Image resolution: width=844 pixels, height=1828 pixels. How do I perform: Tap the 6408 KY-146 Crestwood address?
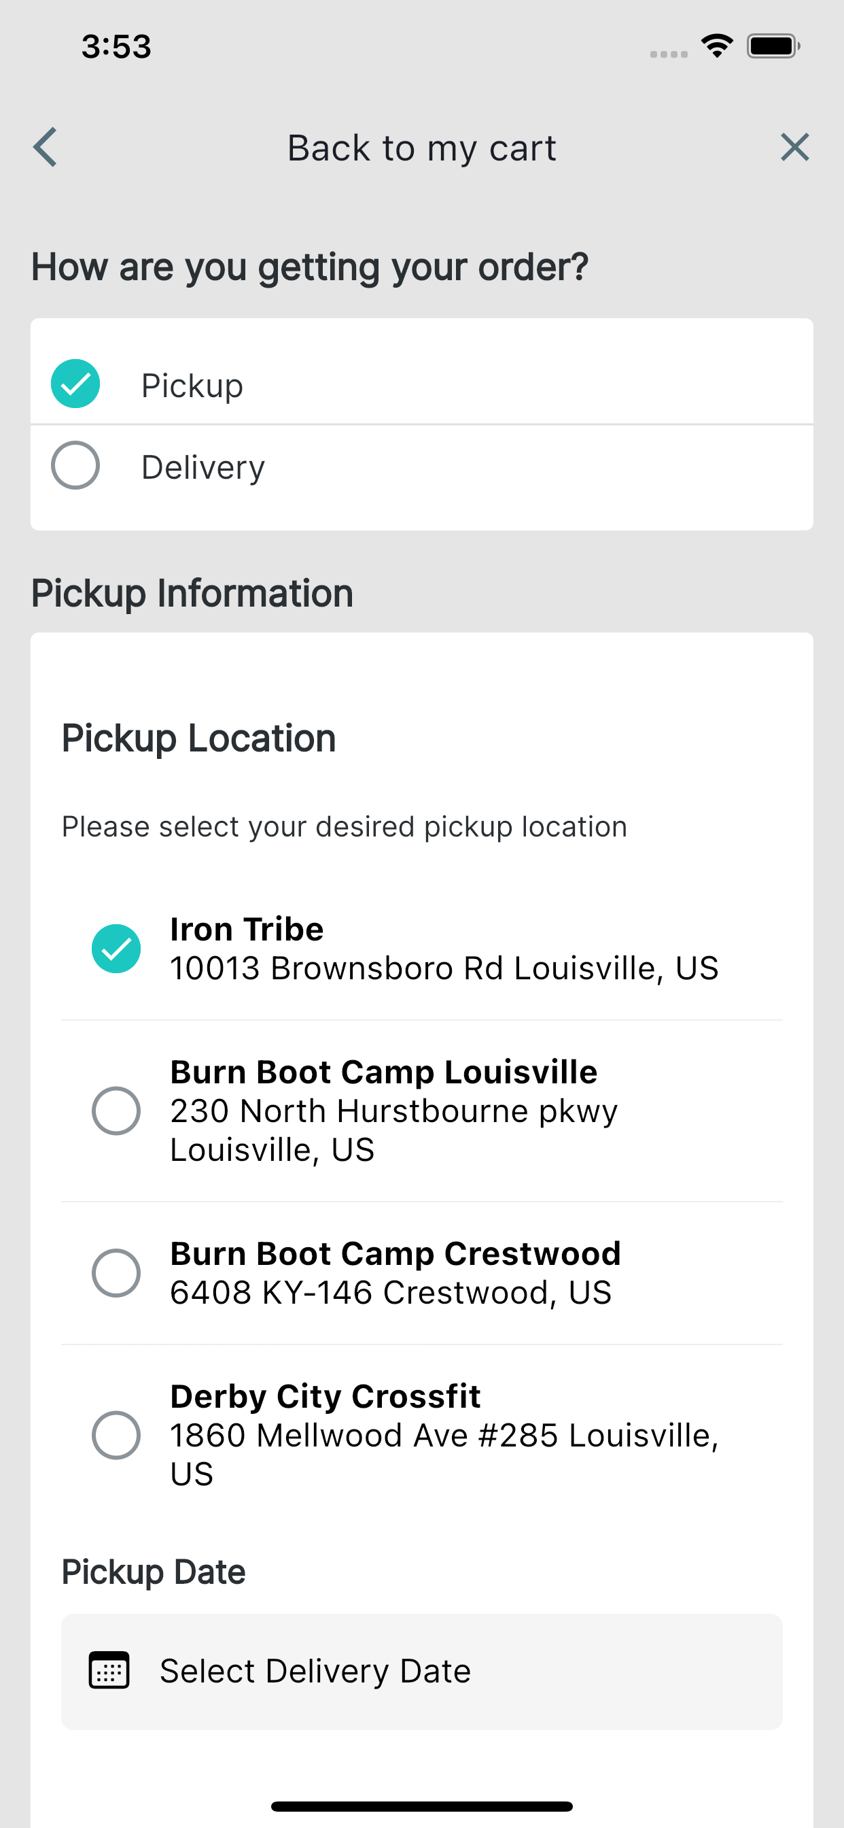[x=391, y=1292]
